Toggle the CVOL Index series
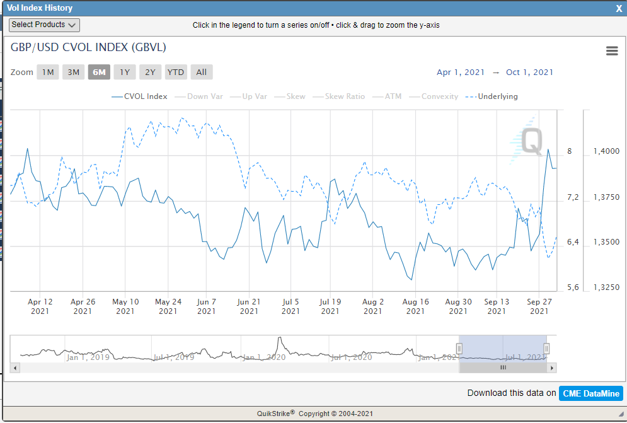This screenshot has height=423, width=627. (x=139, y=96)
